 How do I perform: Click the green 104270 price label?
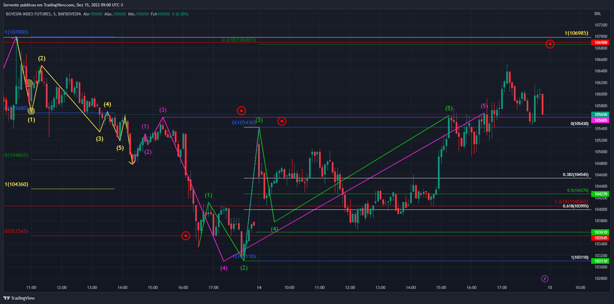[601, 194]
